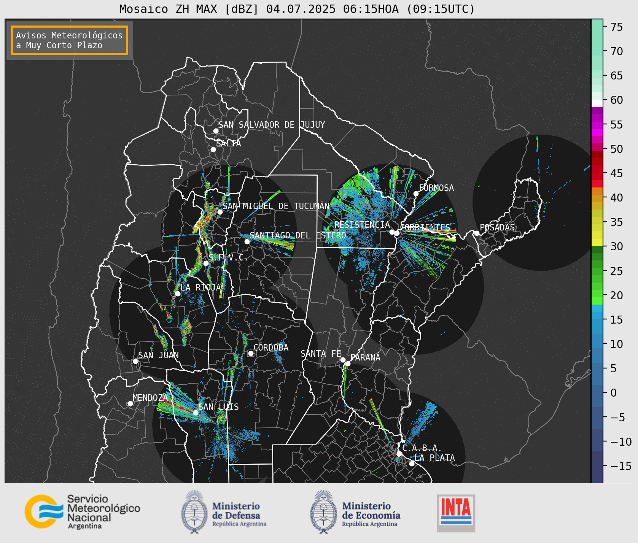The image size is (638, 543).
Task: Click the LA PLATA city label
Action: pos(435,458)
